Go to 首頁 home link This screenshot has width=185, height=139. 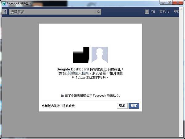163,11
